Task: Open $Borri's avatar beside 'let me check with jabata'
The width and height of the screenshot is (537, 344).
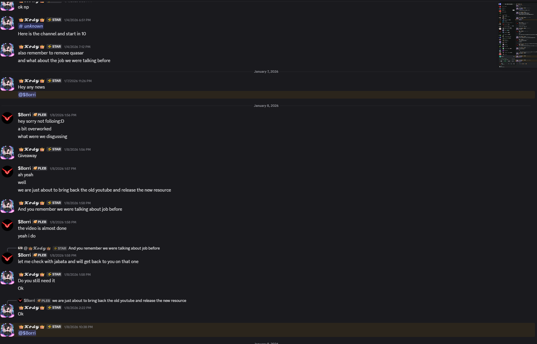Action: point(7,259)
